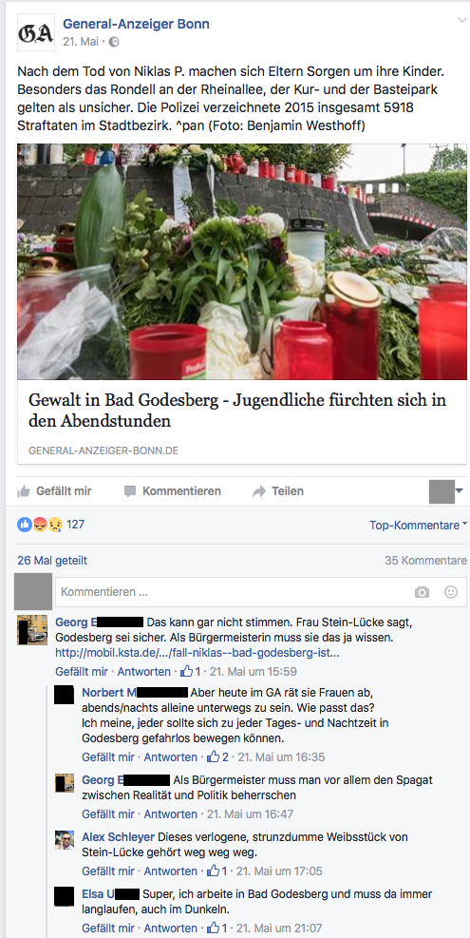Screen dimensions: 470x938
Task: Toggle Gefällt mir on Norbert's comment
Action: (x=108, y=756)
